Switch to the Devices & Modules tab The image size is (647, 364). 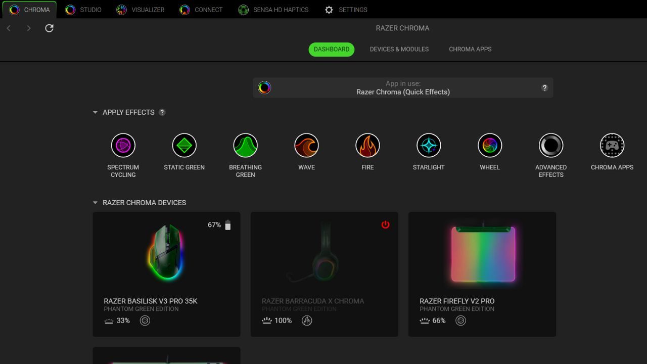coord(399,49)
